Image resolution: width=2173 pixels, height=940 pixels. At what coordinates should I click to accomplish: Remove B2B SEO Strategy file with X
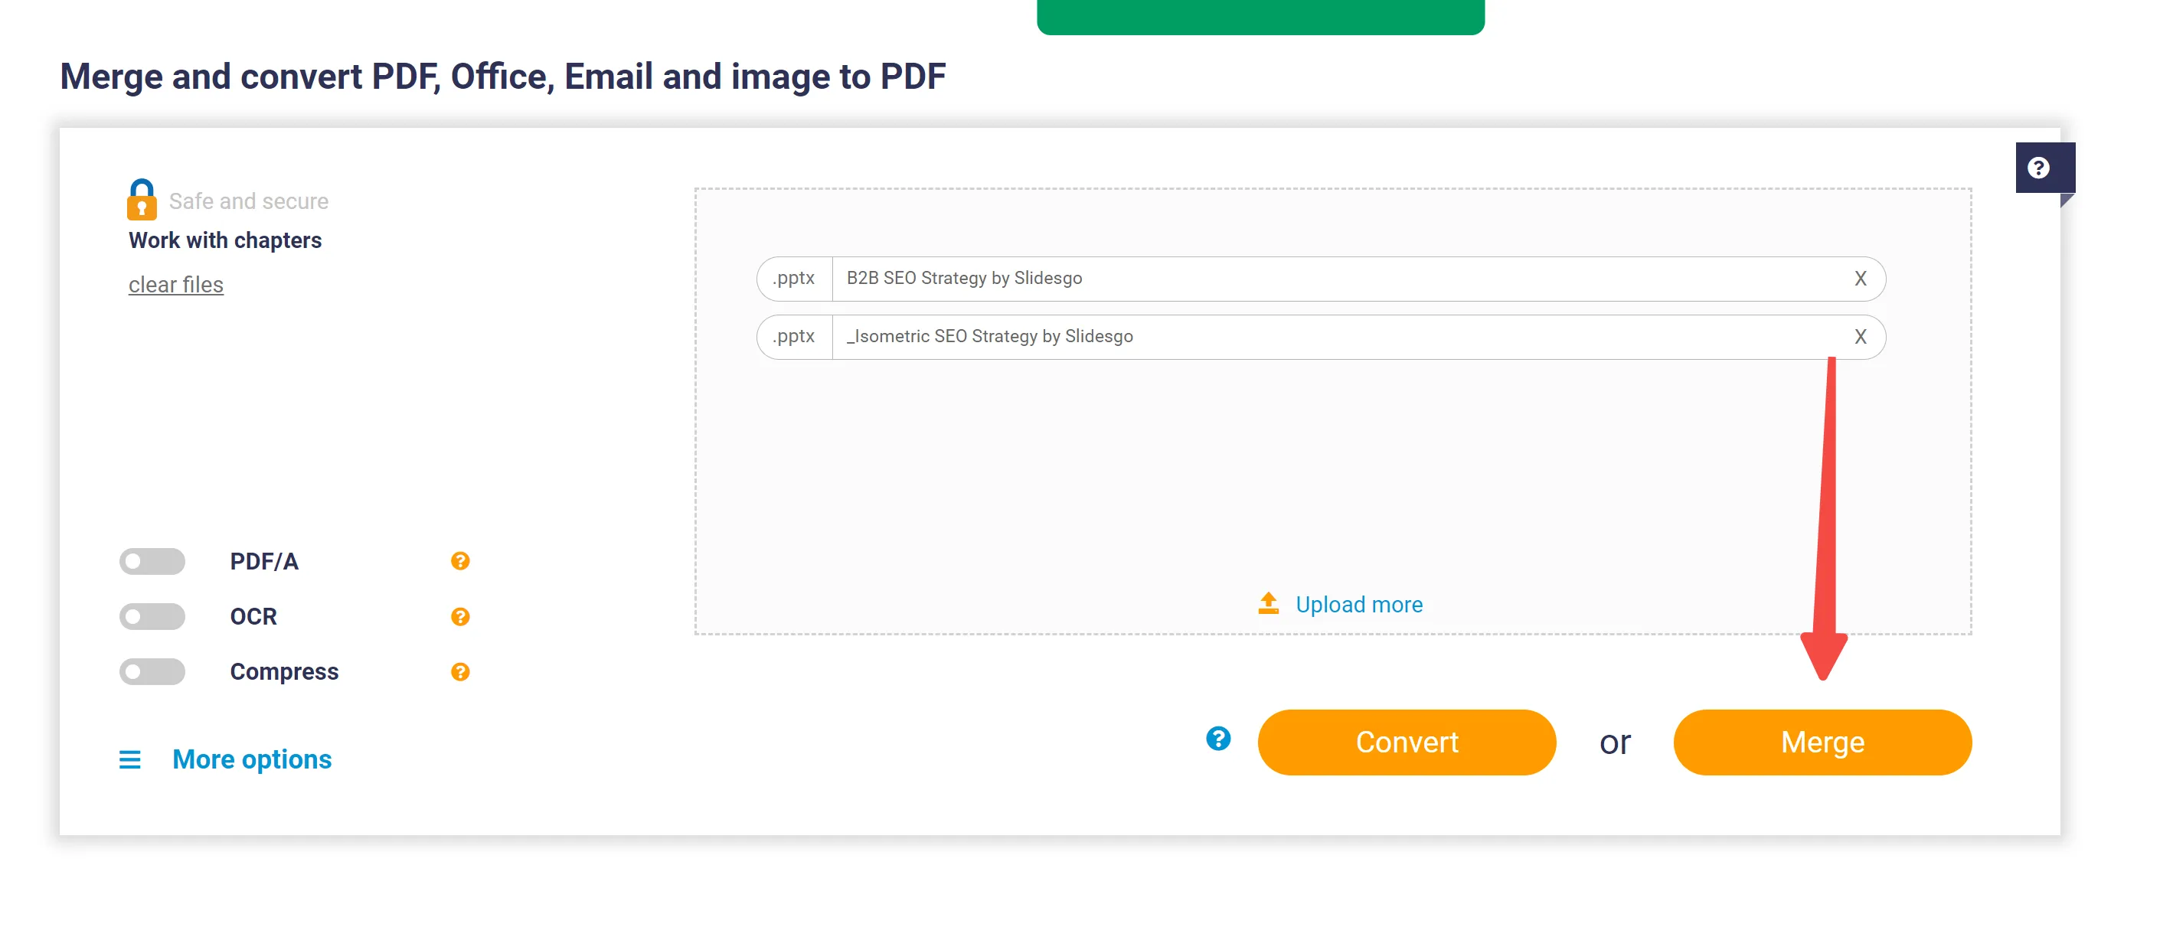(x=1861, y=277)
